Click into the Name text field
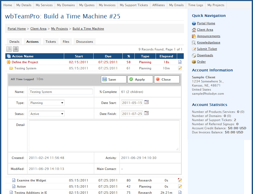 (61, 92)
